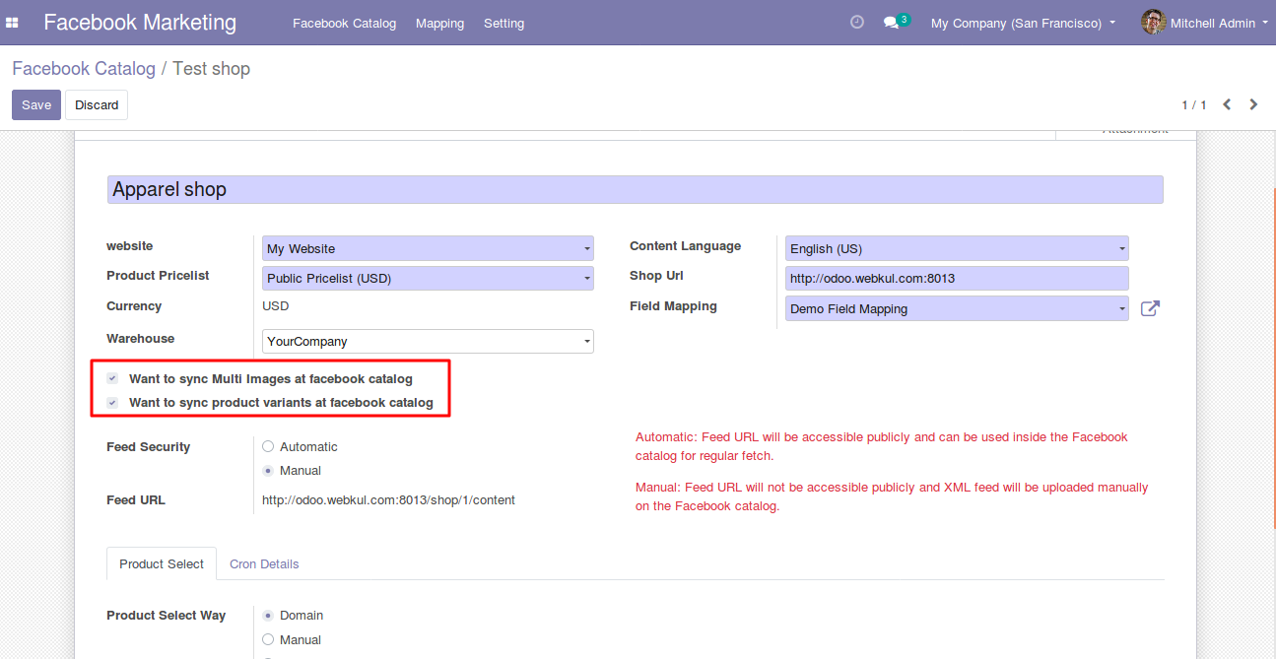
Task: Switch to Product Select tab
Action: click(x=162, y=563)
